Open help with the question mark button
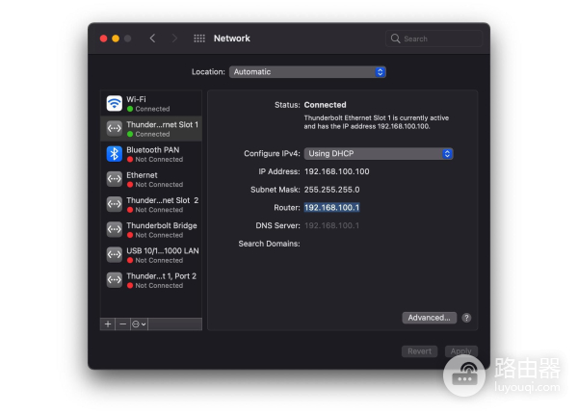The width and height of the screenshot is (578, 414). pos(466,318)
